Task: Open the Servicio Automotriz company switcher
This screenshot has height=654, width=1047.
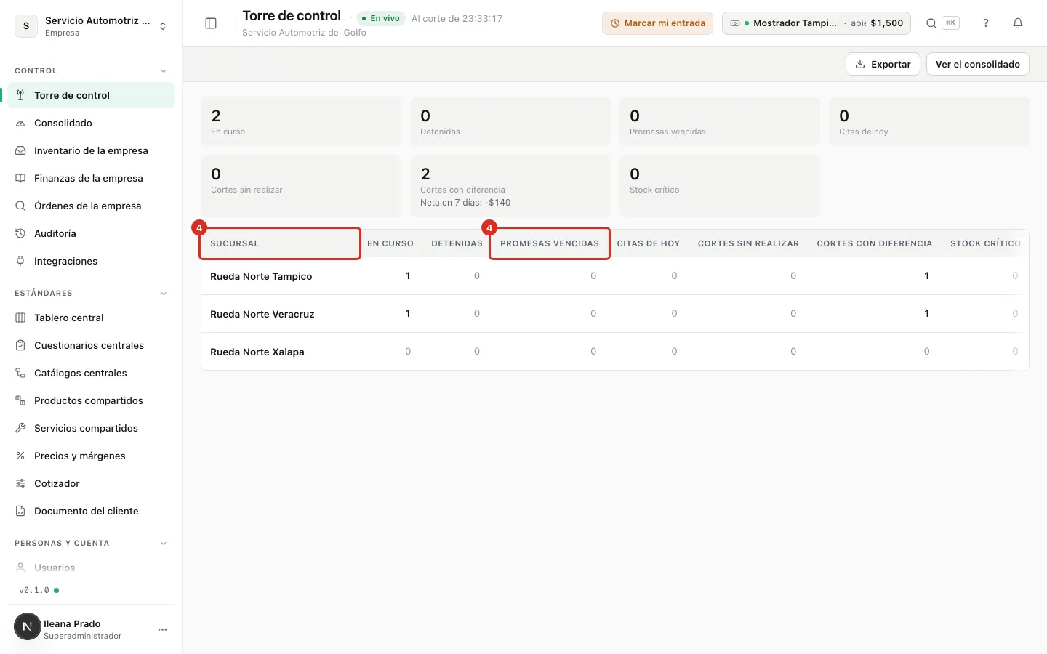Action: [x=91, y=26]
